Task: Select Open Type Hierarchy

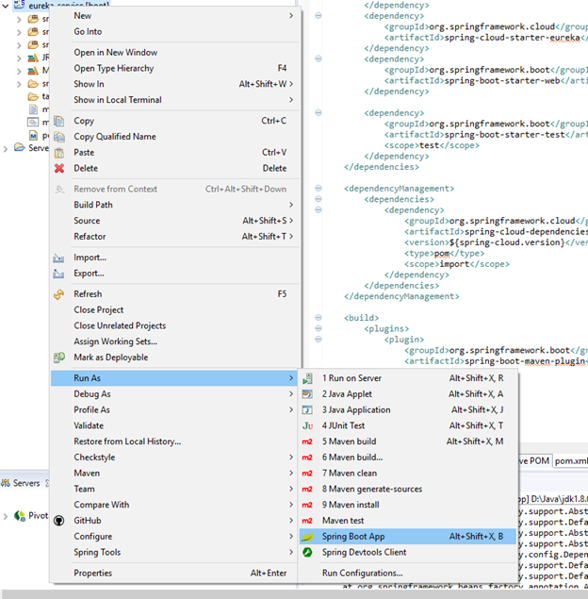Action: pos(175,68)
